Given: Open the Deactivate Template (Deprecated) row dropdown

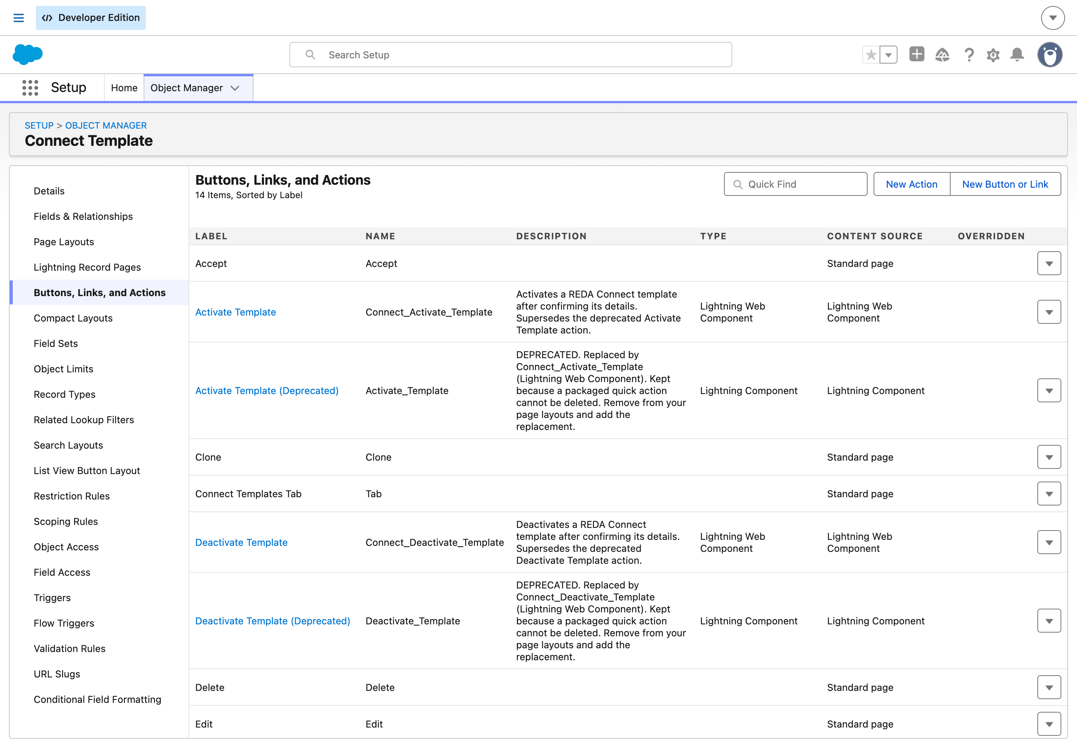Looking at the screenshot, I should click(1049, 621).
